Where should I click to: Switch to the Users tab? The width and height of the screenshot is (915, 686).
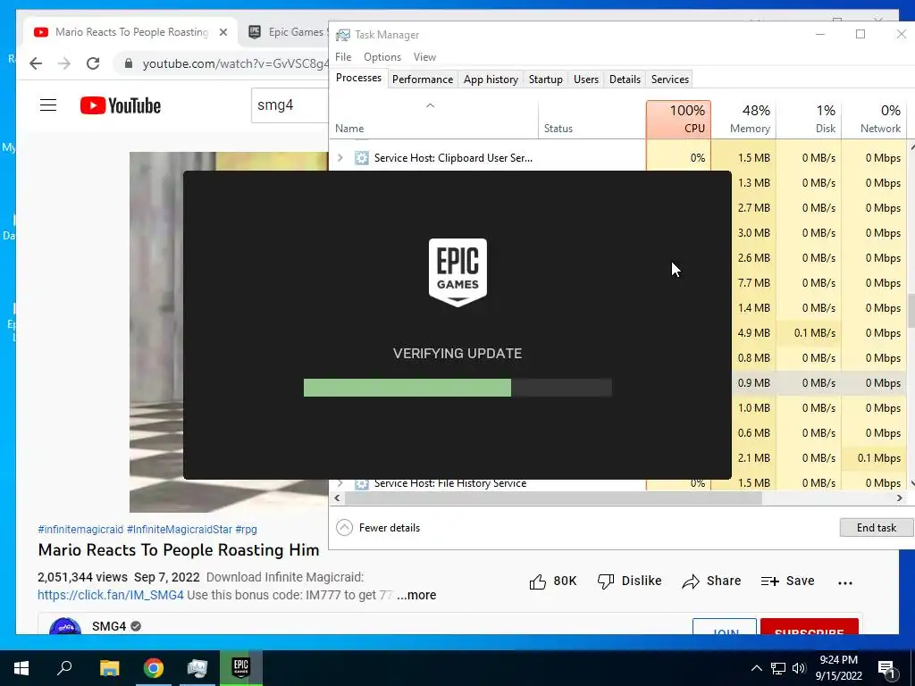(x=586, y=79)
